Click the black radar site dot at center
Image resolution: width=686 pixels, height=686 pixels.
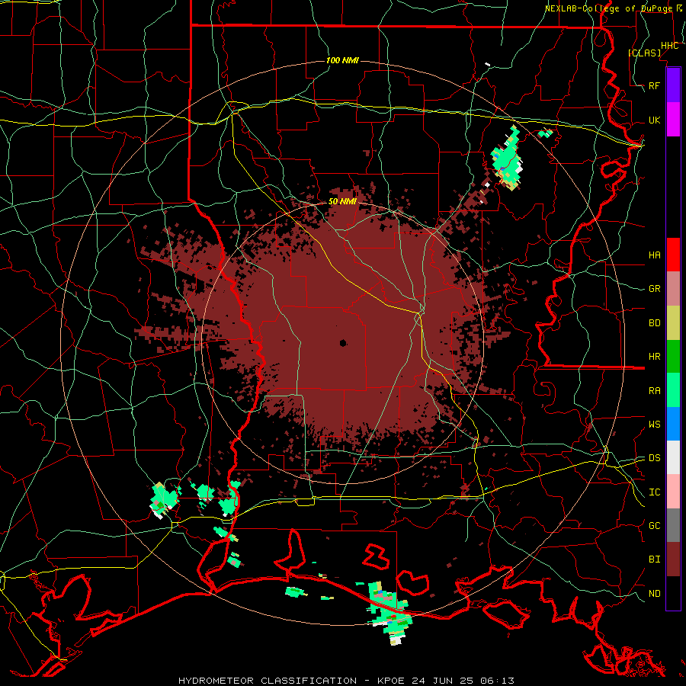(x=343, y=343)
